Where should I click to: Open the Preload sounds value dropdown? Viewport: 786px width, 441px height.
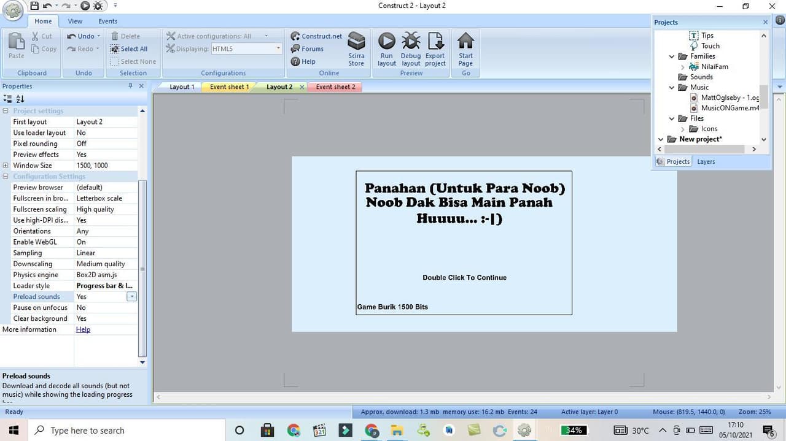point(131,297)
